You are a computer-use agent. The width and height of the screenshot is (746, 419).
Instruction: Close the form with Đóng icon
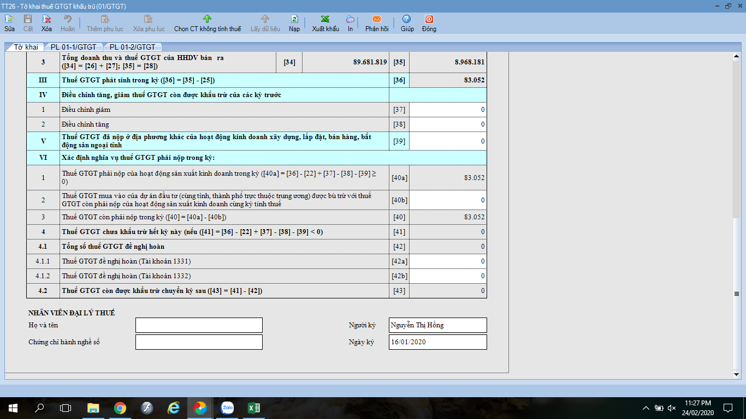pyautogui.click(x=429, y=19)
